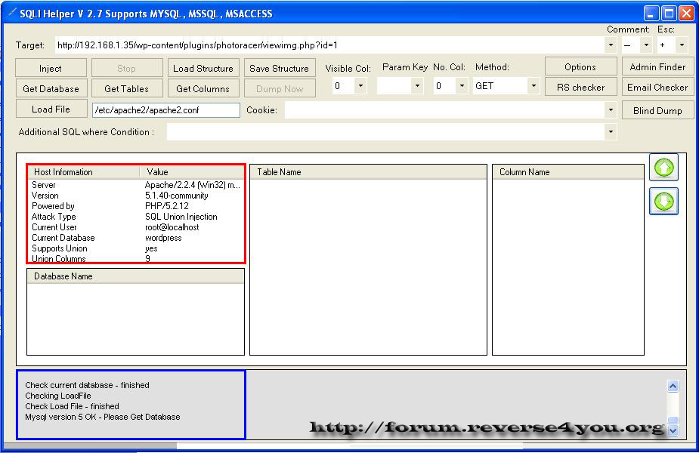Click Save Structure button
Image resolution: width=699 pixels, height=453 pixels.
(280, 68)
